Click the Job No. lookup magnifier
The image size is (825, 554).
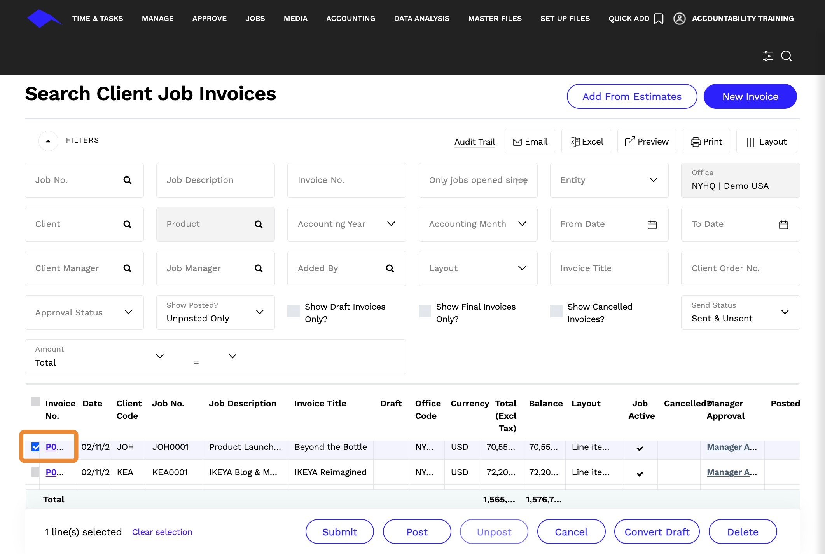coord(127,180)
